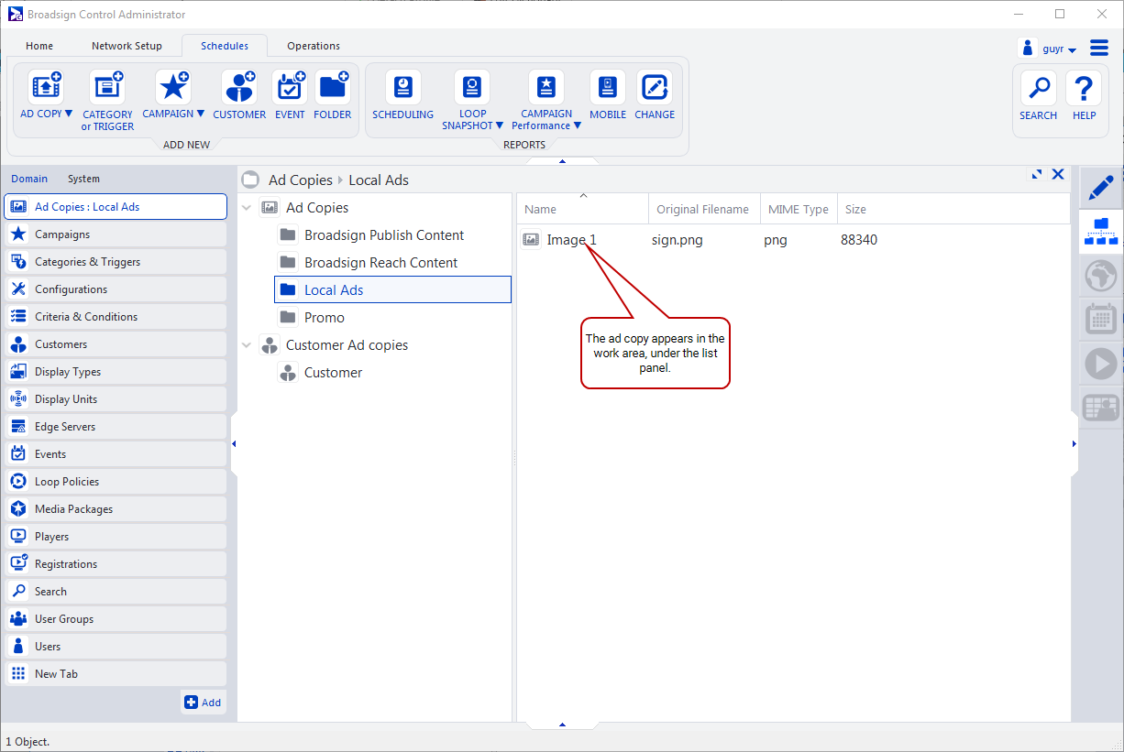The height and width of the screenshot is (752, 1124).
Task: Open New Tab in the sidebar
Action: (x=116, y=674)
